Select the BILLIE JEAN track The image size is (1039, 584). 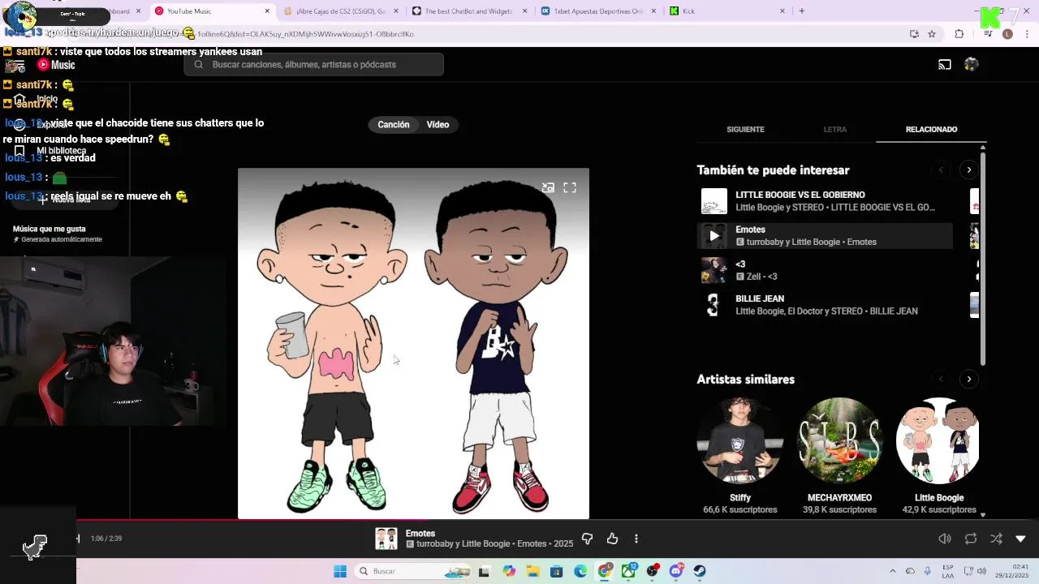click(x=826, y=305)
